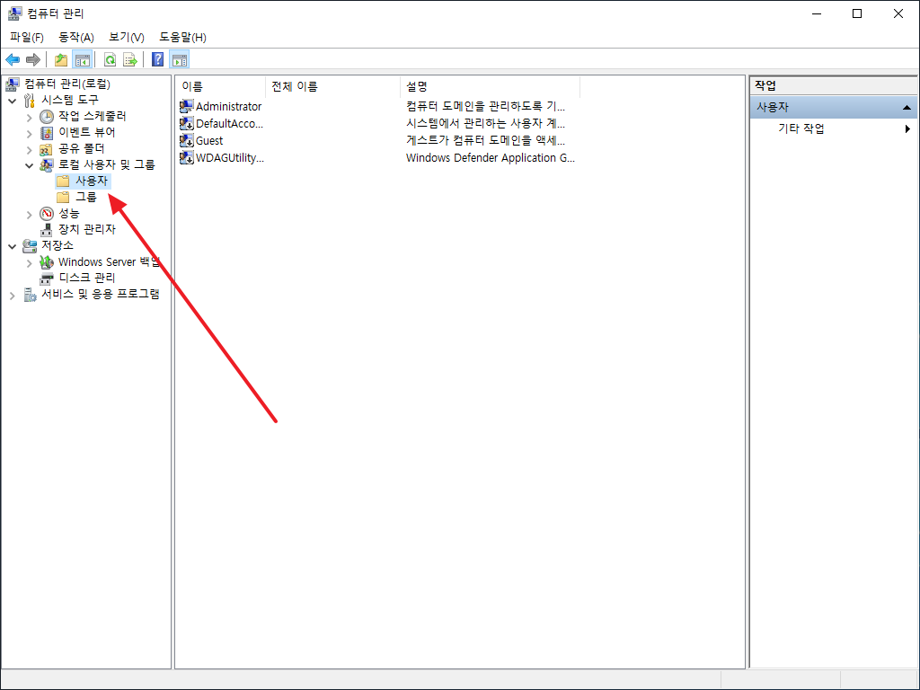Click the DefaultAccount user icon
Screen dimensions: 920x690
click(x=187, y=123)
